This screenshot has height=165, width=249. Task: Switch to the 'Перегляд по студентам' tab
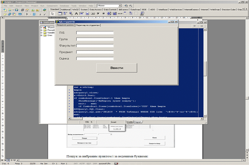(x=88, y=25)
